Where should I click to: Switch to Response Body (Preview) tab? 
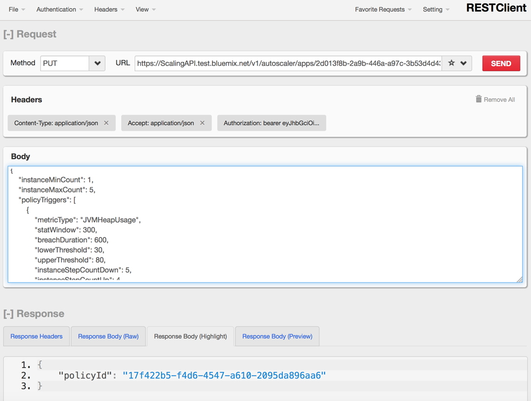click(277, 336)
